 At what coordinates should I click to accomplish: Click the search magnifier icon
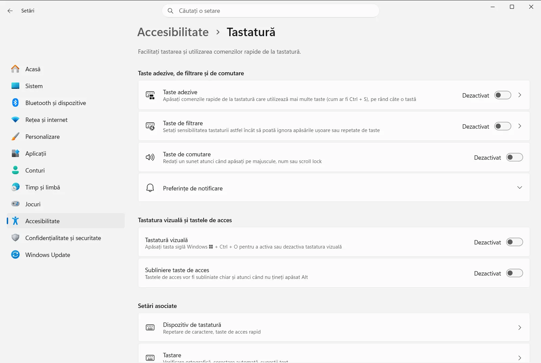point(170,11)
